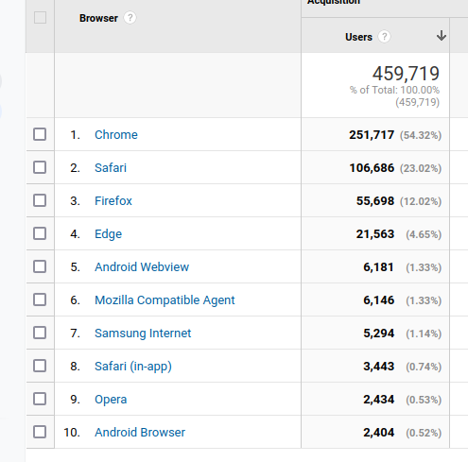Click Edge's users value 21,563
This screenshot has height=462, width=468.
pos(375,234)
